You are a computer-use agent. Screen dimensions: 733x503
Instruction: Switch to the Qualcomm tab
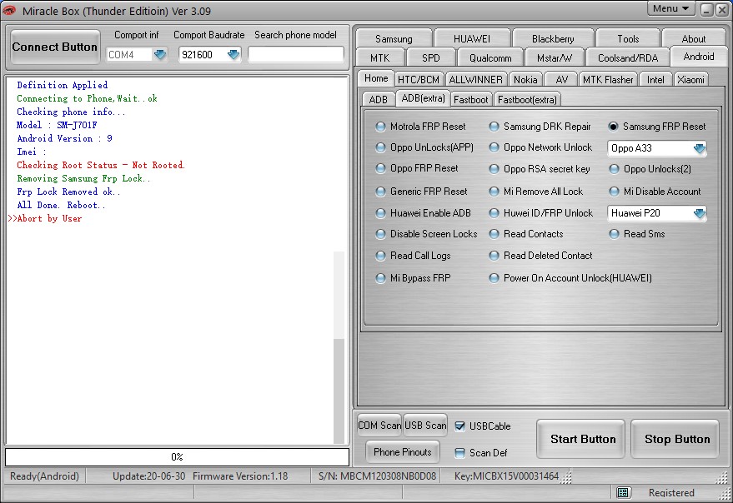[490, 58]
